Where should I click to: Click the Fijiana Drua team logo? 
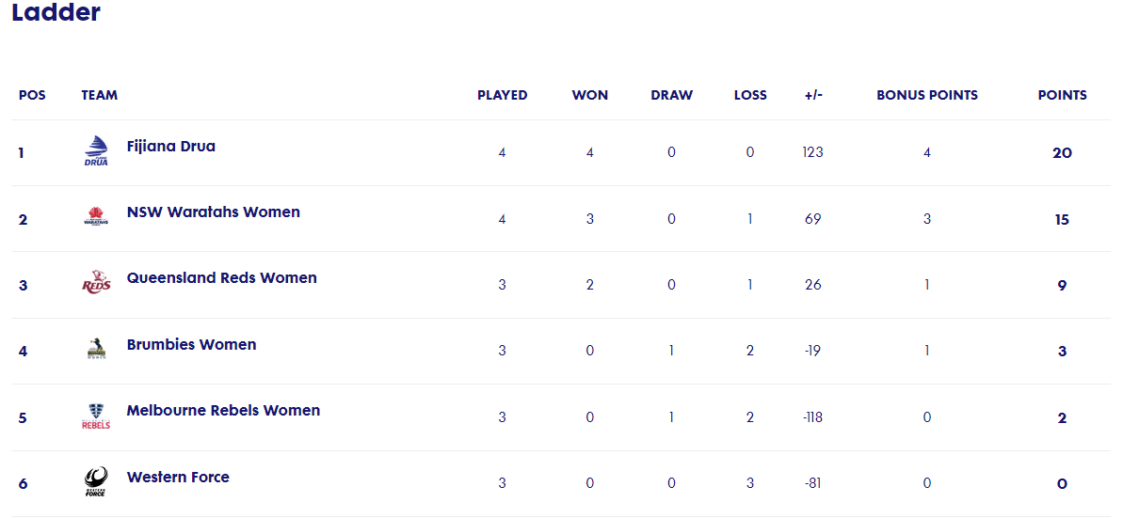(x=96, y=151)
